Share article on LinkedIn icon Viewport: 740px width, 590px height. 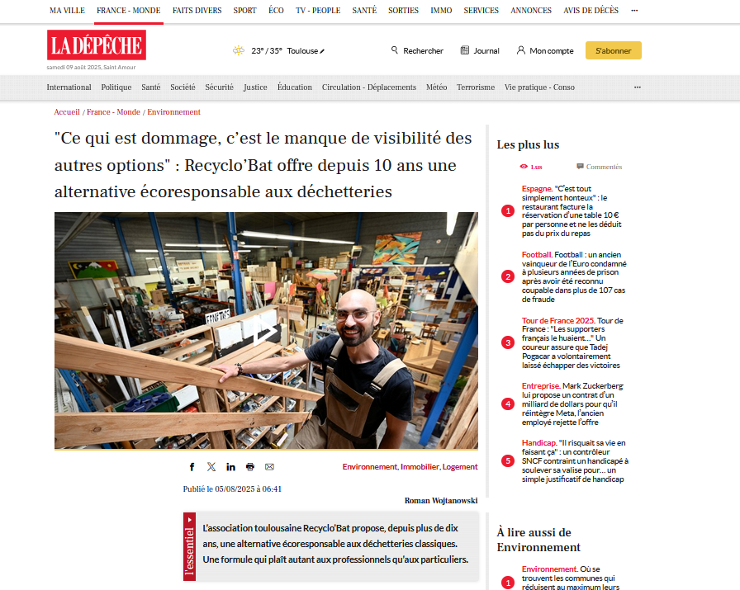230,467
